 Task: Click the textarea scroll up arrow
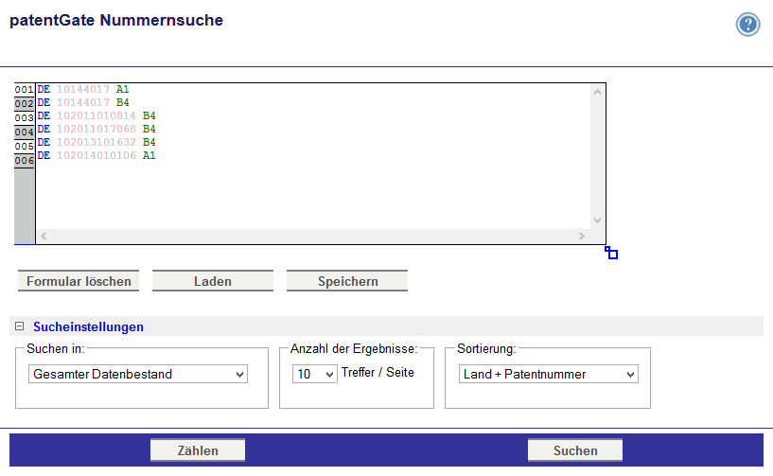(597, 92)
